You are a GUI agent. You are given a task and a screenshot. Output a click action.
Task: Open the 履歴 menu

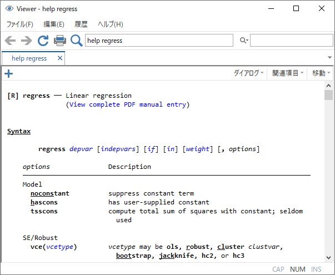[x=81, y=24]
